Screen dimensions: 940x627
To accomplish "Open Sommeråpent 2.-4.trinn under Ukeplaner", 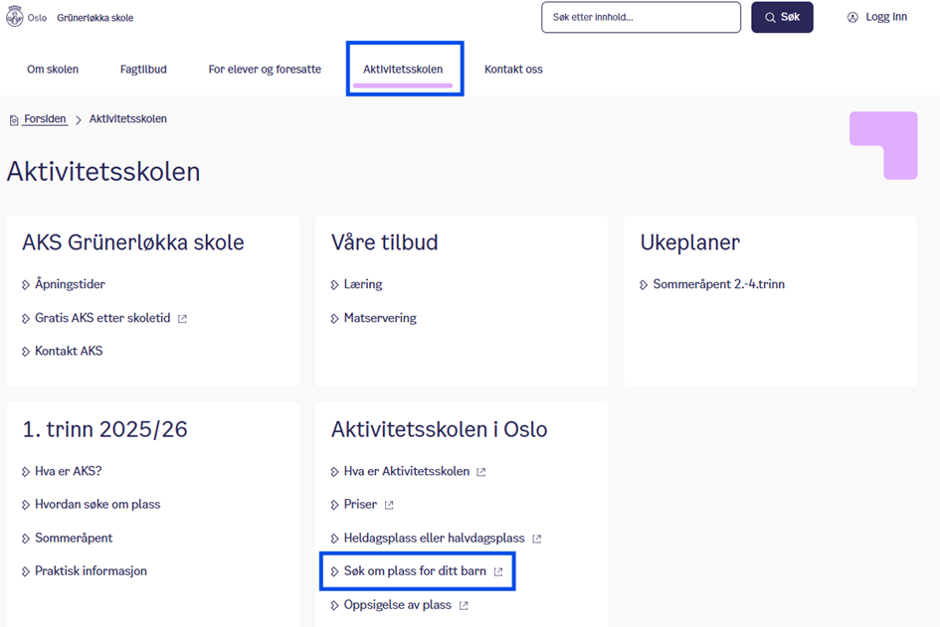I will pos(718,285).
